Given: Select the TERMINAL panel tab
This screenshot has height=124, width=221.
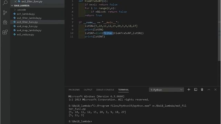Looking at the screenshot, I should [123, 90].
